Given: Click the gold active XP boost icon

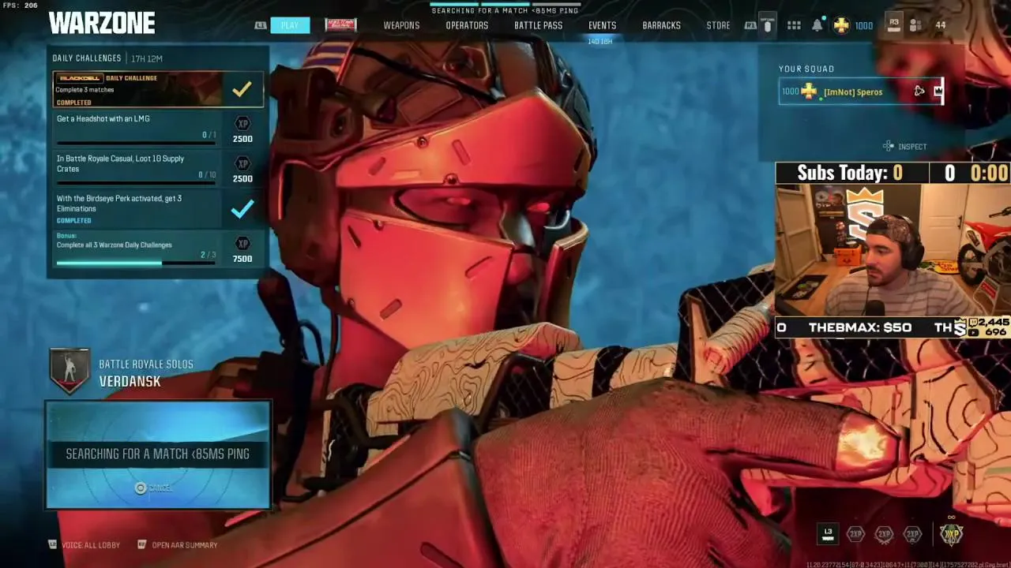Looking at the screenshot, I should (x=951, y=534).
